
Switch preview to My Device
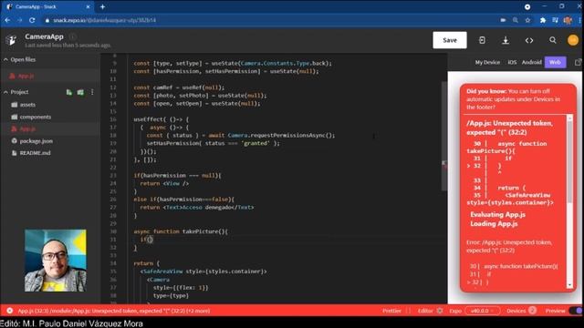[487, 62]
